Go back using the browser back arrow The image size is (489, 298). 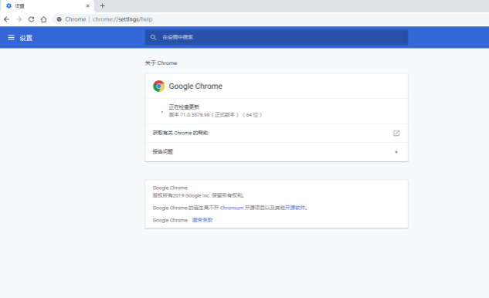[6, 19]
